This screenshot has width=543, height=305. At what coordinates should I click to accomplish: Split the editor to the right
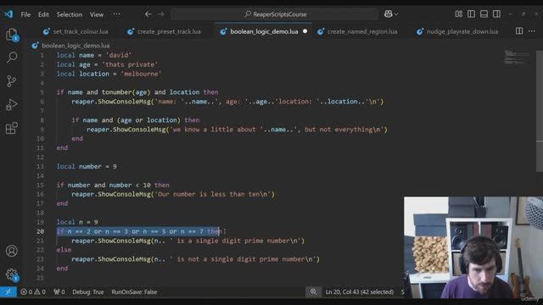tap(519, 31)
